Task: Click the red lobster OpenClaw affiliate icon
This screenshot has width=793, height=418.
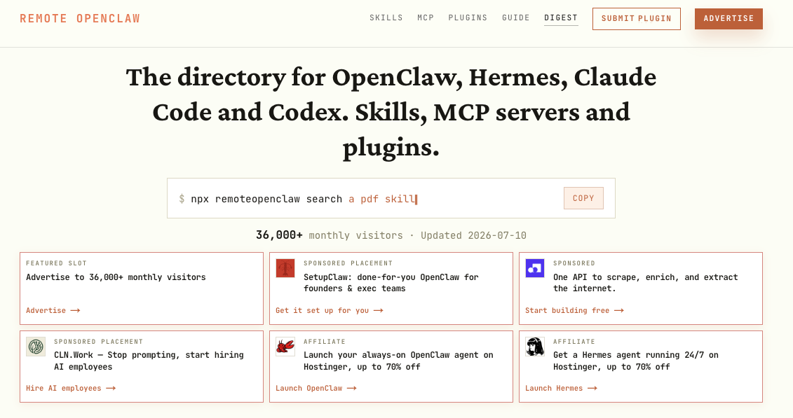Action: click(285, 347)
